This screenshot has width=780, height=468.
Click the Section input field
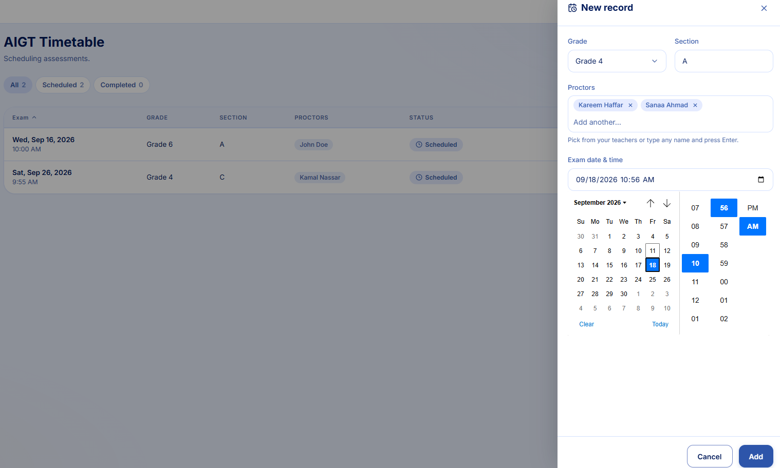tap(723, 61)
